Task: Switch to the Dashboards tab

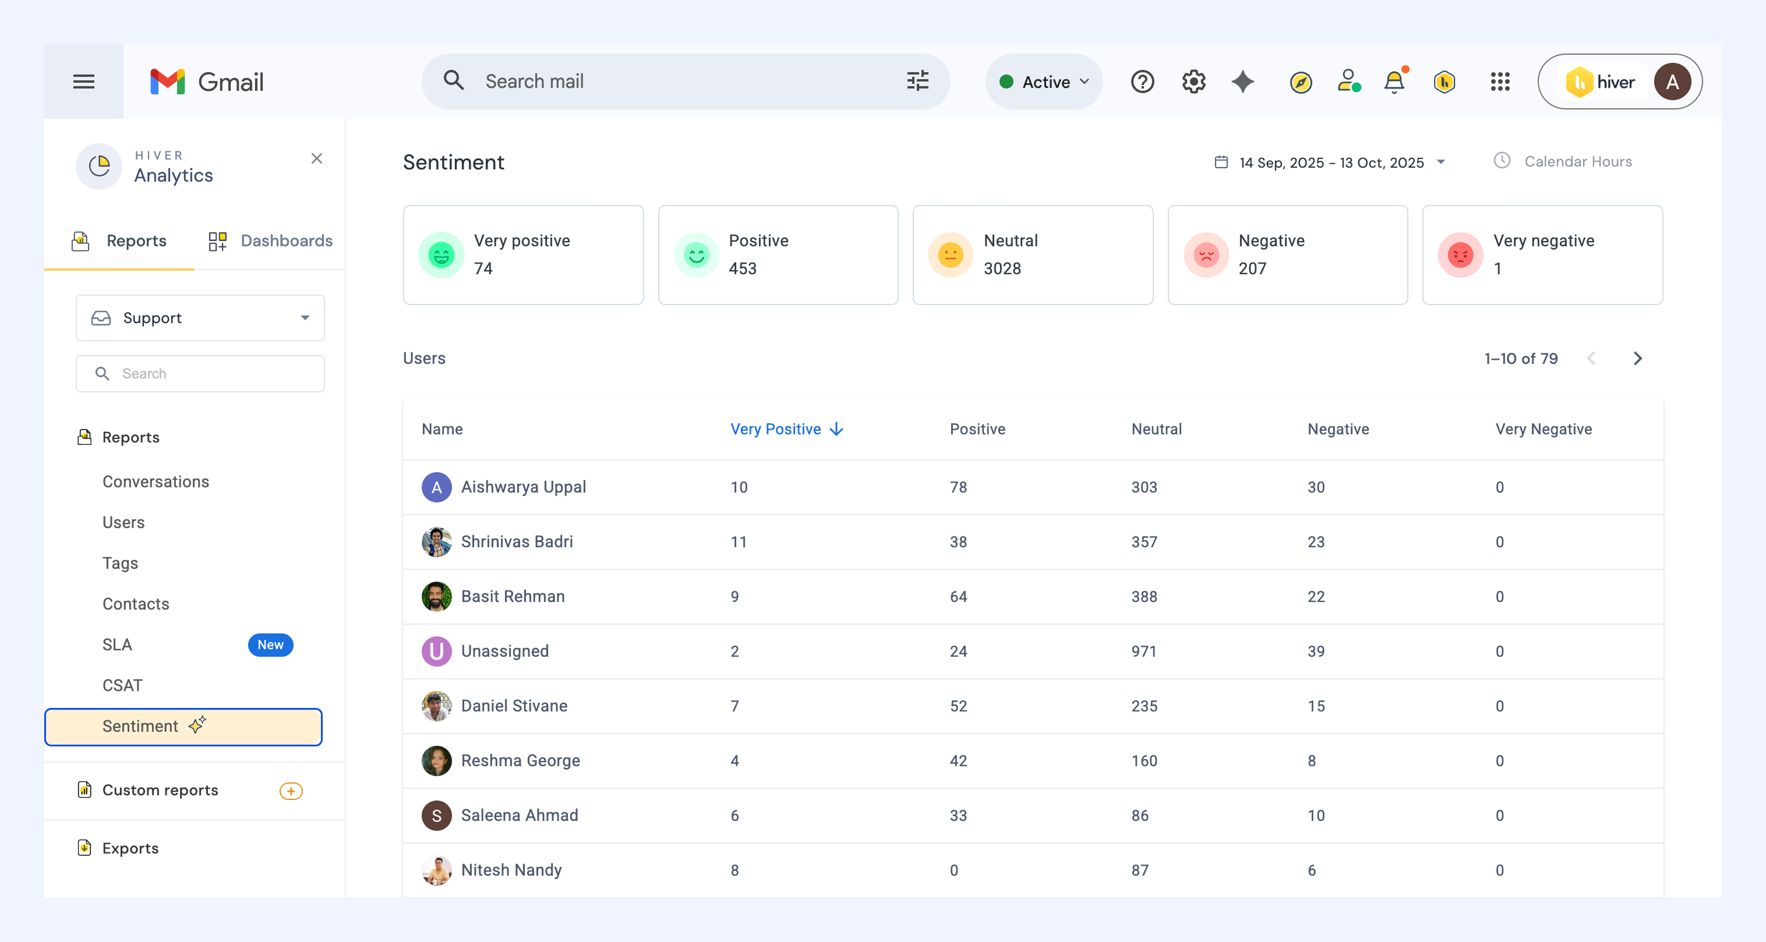Action: 270,241
